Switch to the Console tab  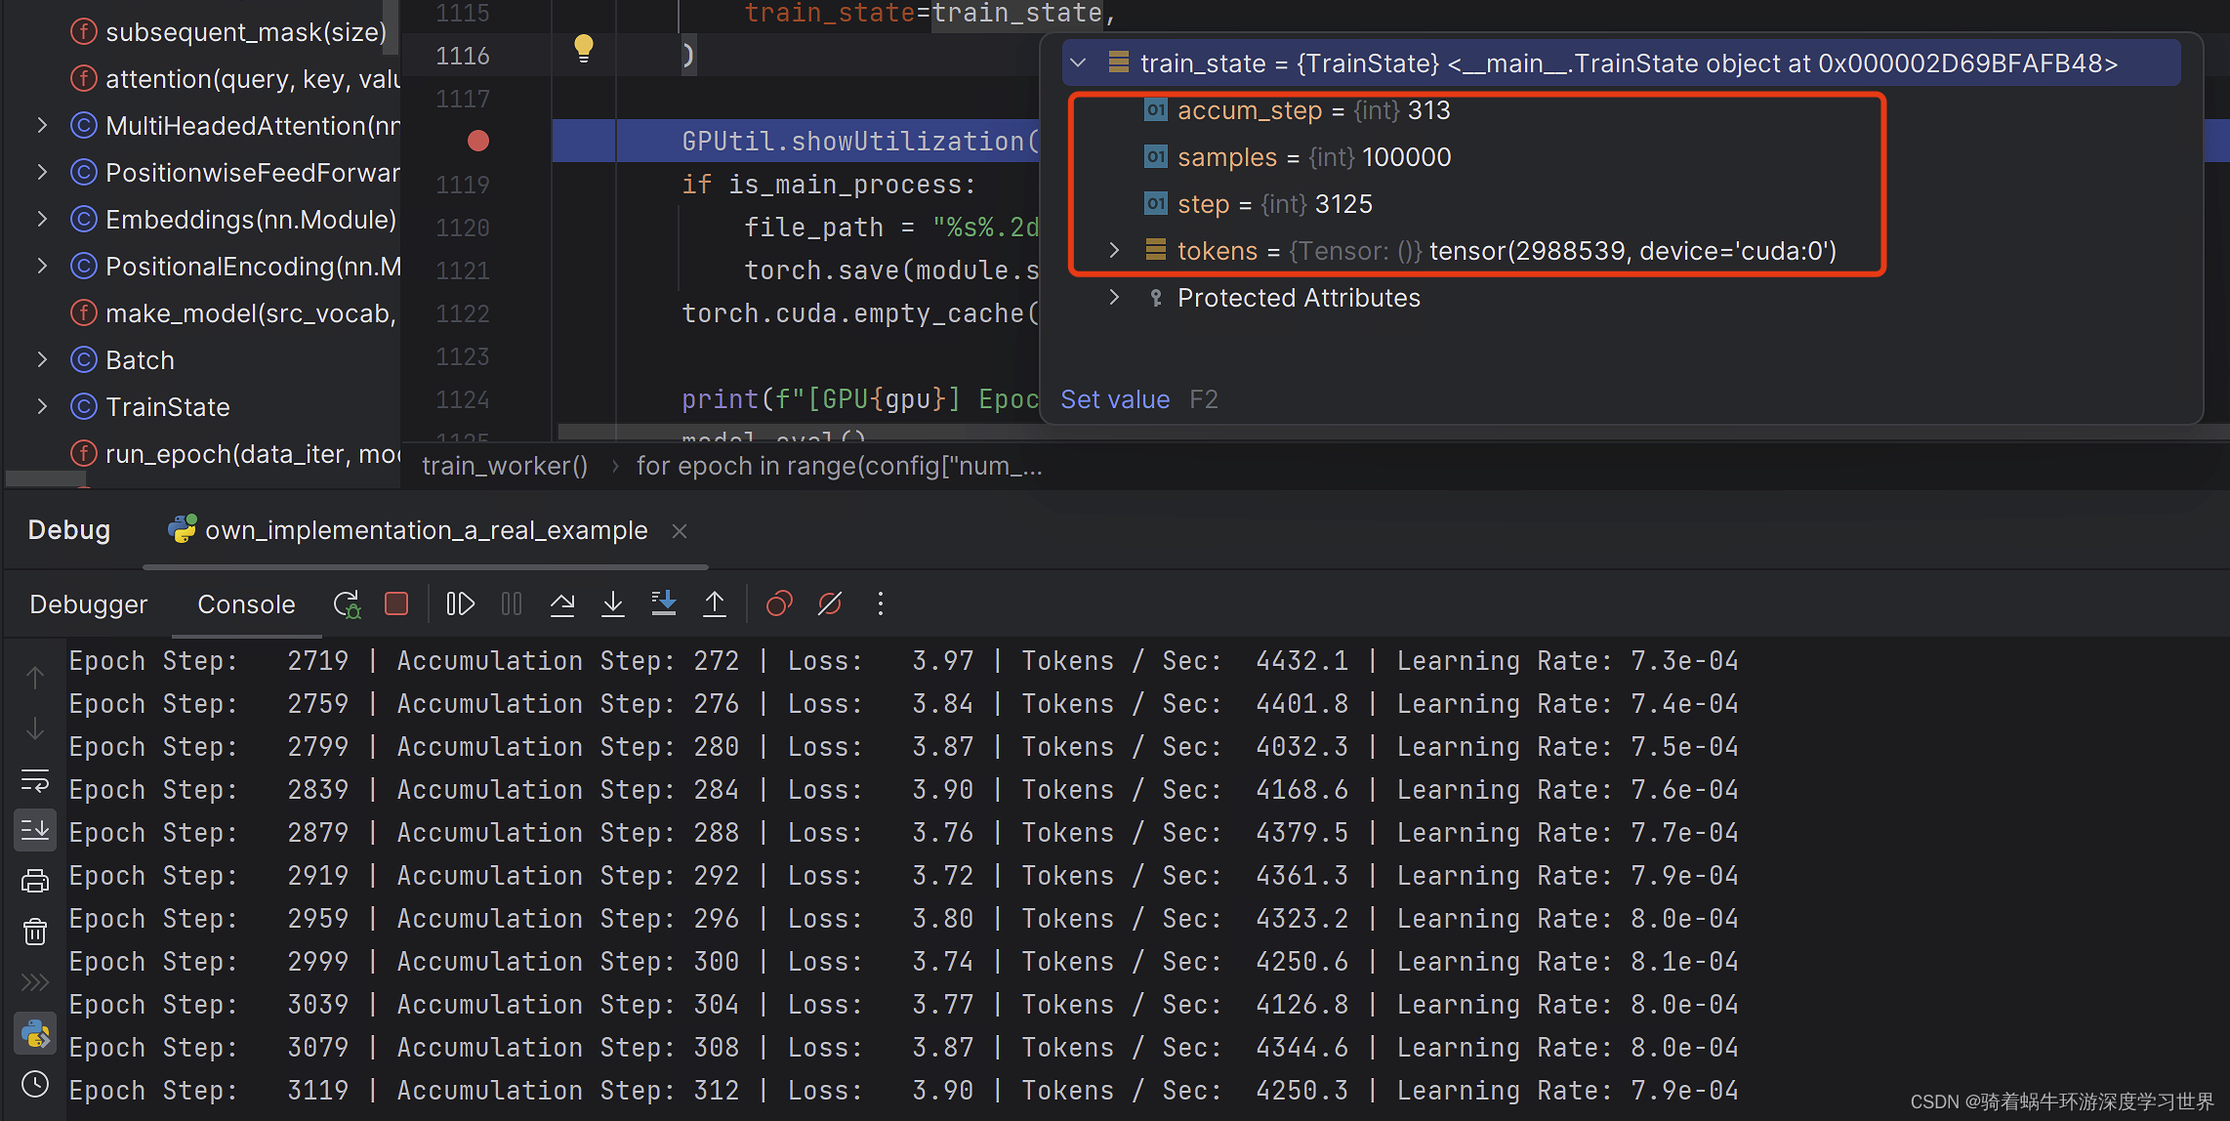click(246, 604)
